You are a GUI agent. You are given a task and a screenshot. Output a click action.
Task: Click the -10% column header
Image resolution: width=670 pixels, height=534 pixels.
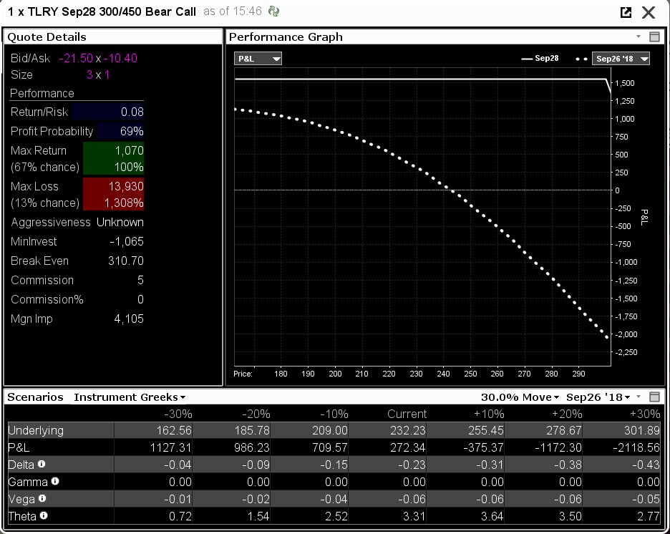pos(334,414)
